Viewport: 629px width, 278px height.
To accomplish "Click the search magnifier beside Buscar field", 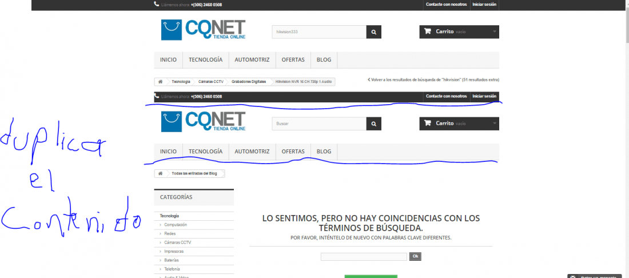I will click(x=374, y=124).
